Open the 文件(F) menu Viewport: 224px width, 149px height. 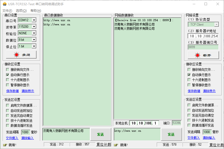(x=7, y=11)
